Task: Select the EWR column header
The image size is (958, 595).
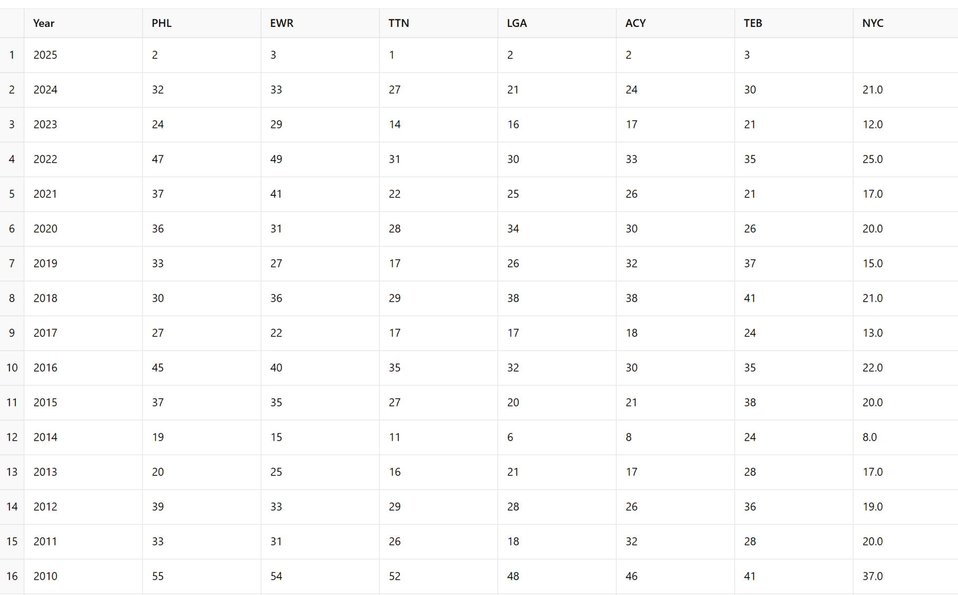Action: click(x=320, y=23)
